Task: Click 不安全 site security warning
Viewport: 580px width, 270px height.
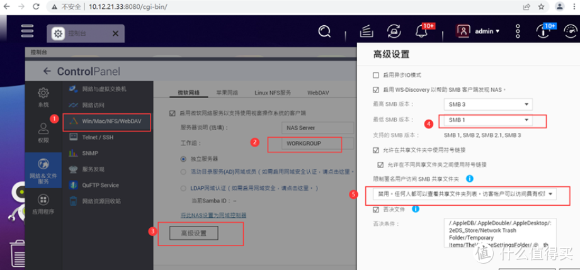Action: pos(67,7)
